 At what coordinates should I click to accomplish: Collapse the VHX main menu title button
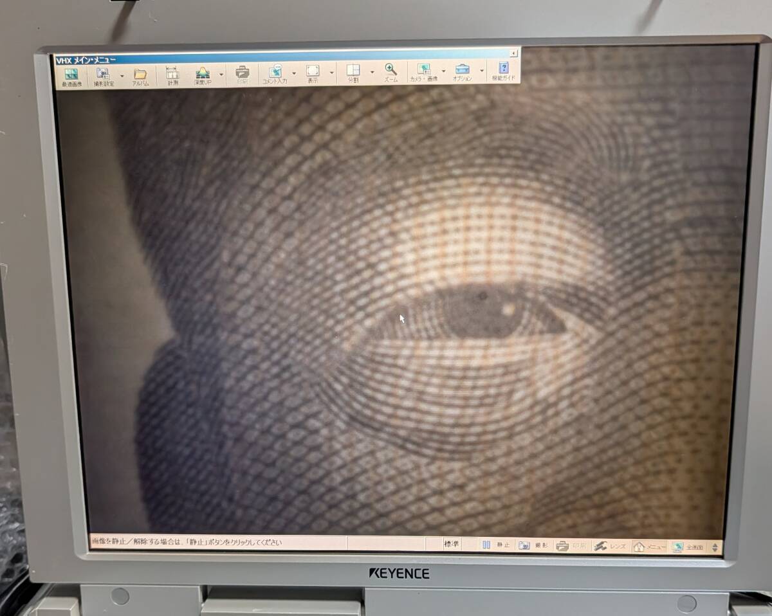[513, 53]
